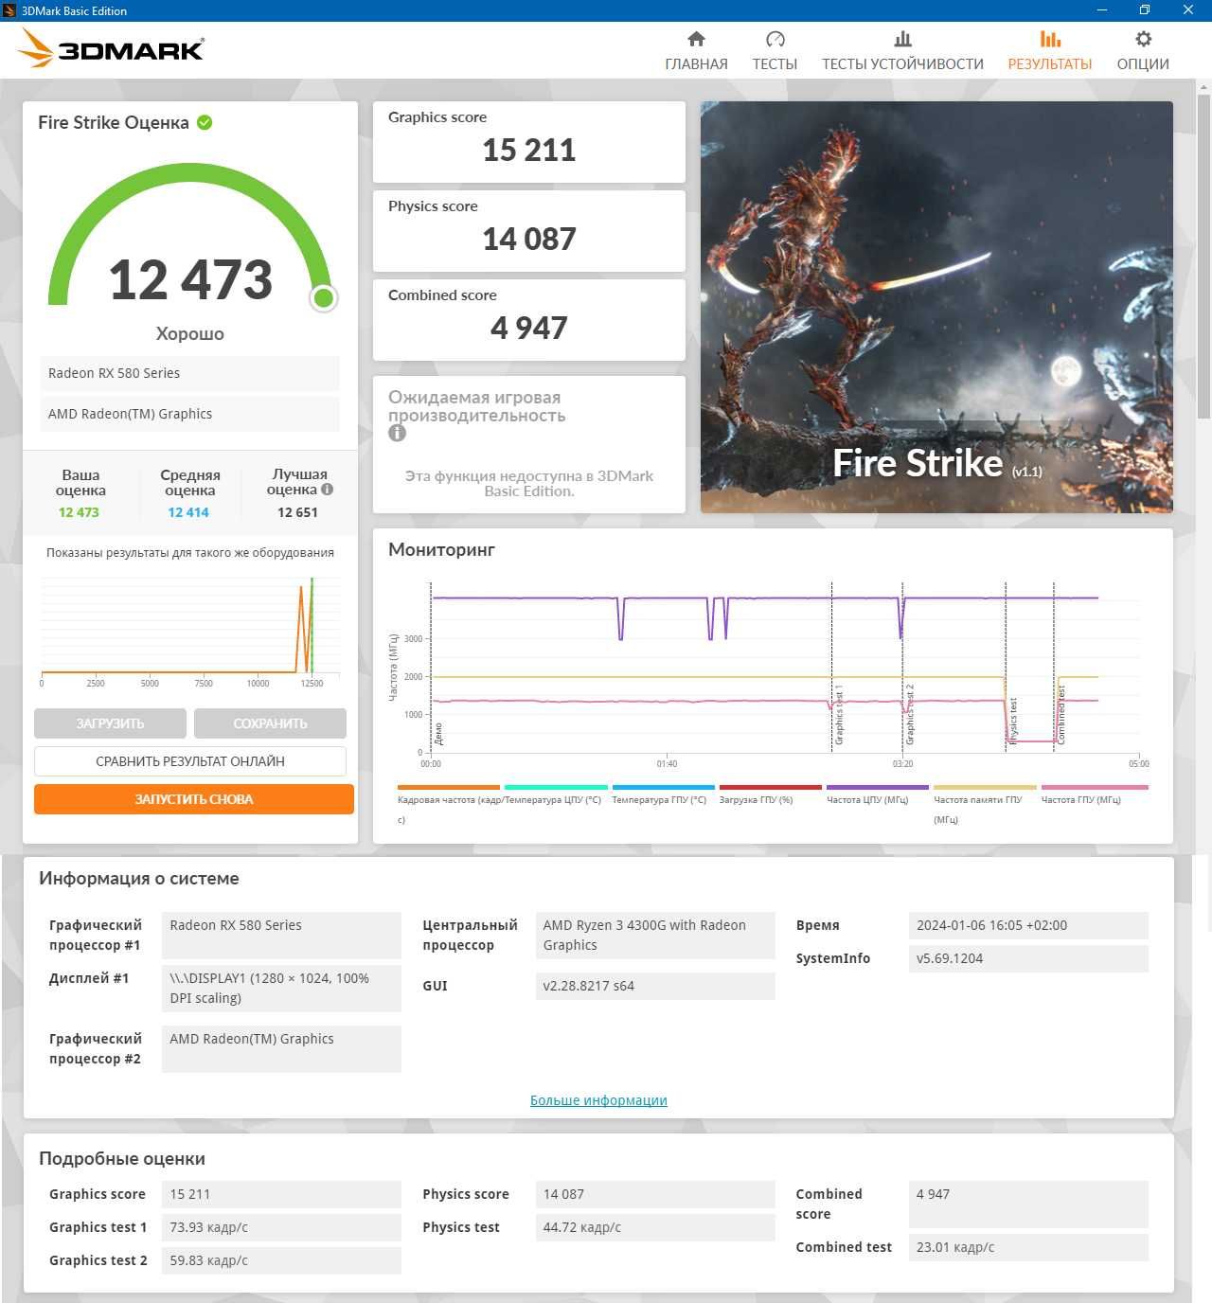Click AMD Radeon(TM) Graphics row under score
The height and width of the screenshot is (1303, 1212).
(189, 414)
